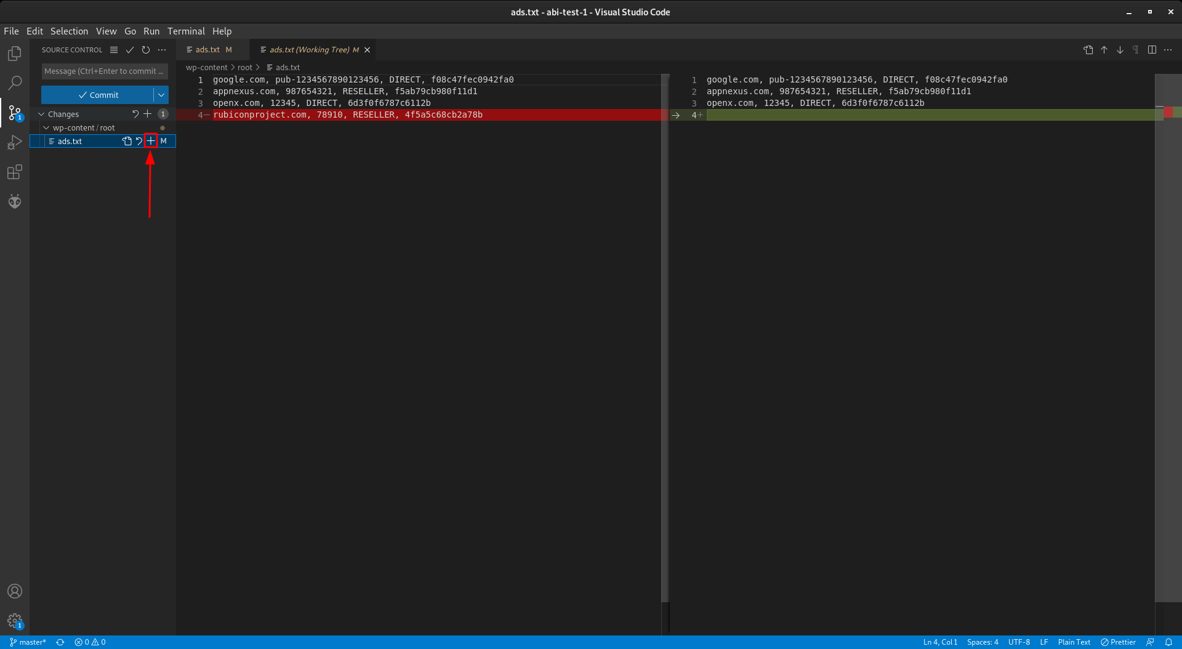Change the encoding UTF-8
Image resolution: width=1182 pixels, height=649 pixels.
(1019, 642)
